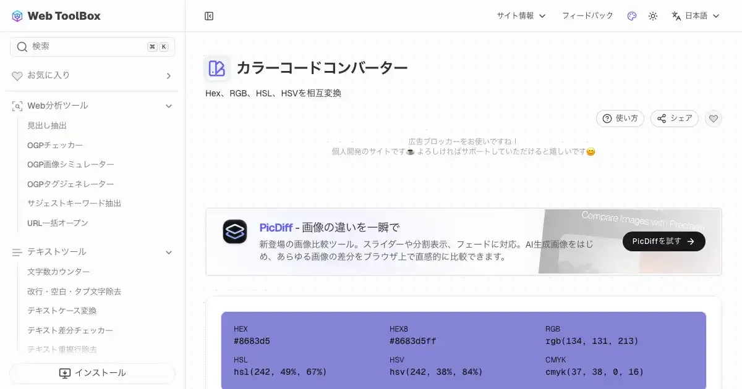Collapse the sidebar with the panel icon

point(209,16)
